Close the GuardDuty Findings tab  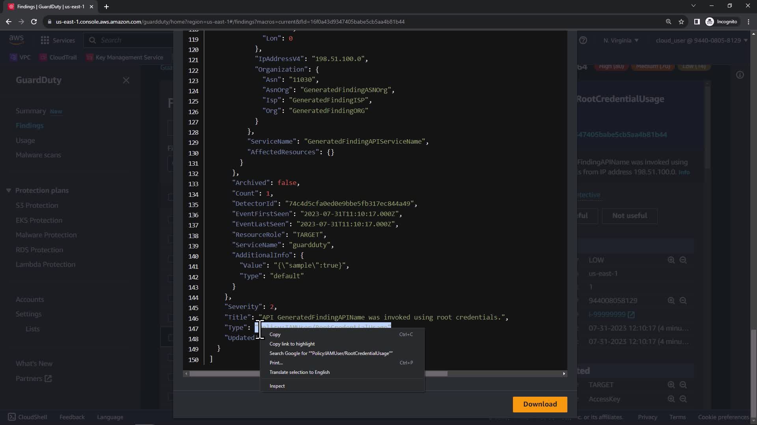pos(91,7)
